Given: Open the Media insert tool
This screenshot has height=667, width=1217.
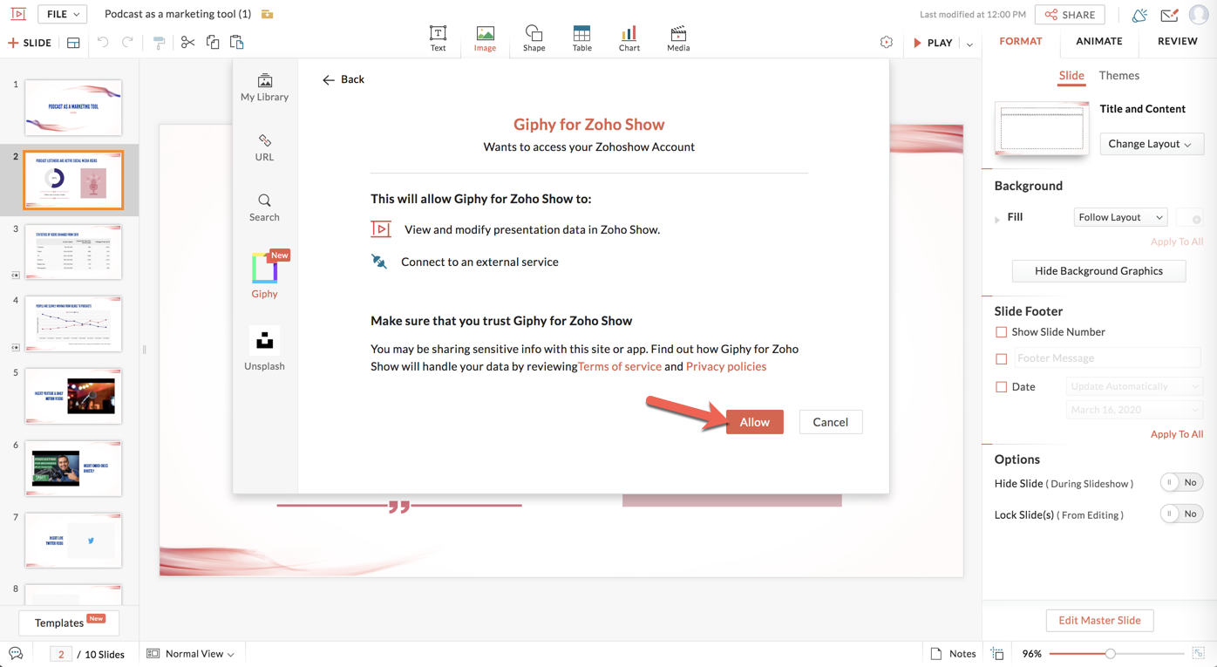Looking at the screenshot, I should coord(678,38).
